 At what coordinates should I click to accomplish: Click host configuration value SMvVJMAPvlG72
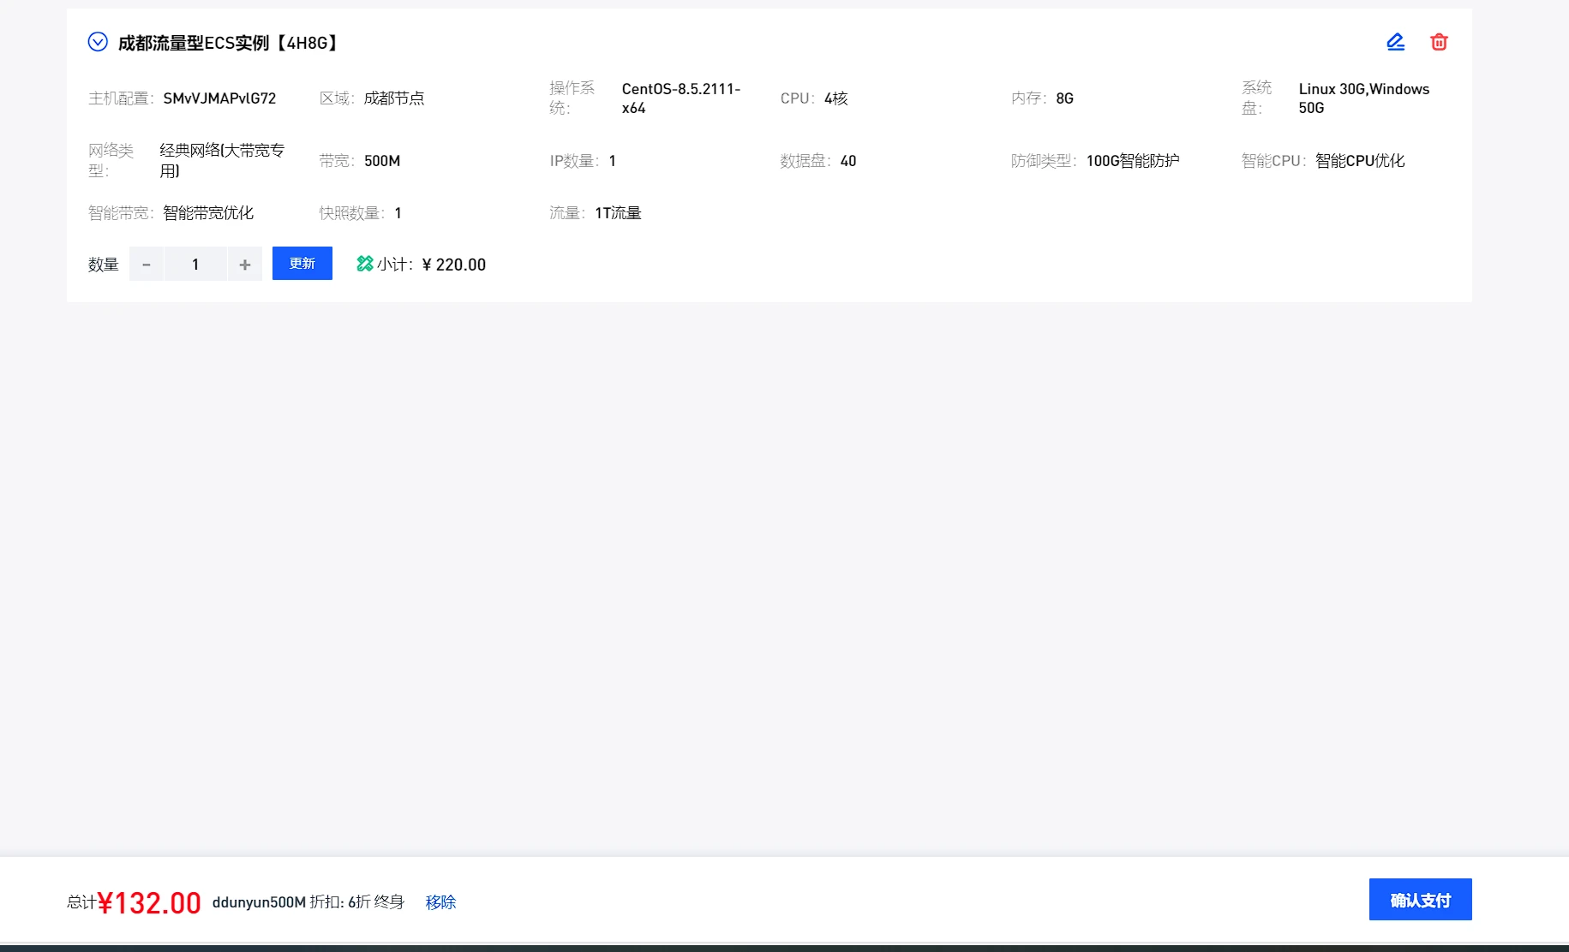pos(219,98)
